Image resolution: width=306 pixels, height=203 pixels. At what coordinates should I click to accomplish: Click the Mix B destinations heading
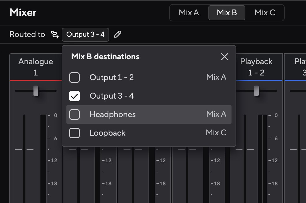(105, 57)
